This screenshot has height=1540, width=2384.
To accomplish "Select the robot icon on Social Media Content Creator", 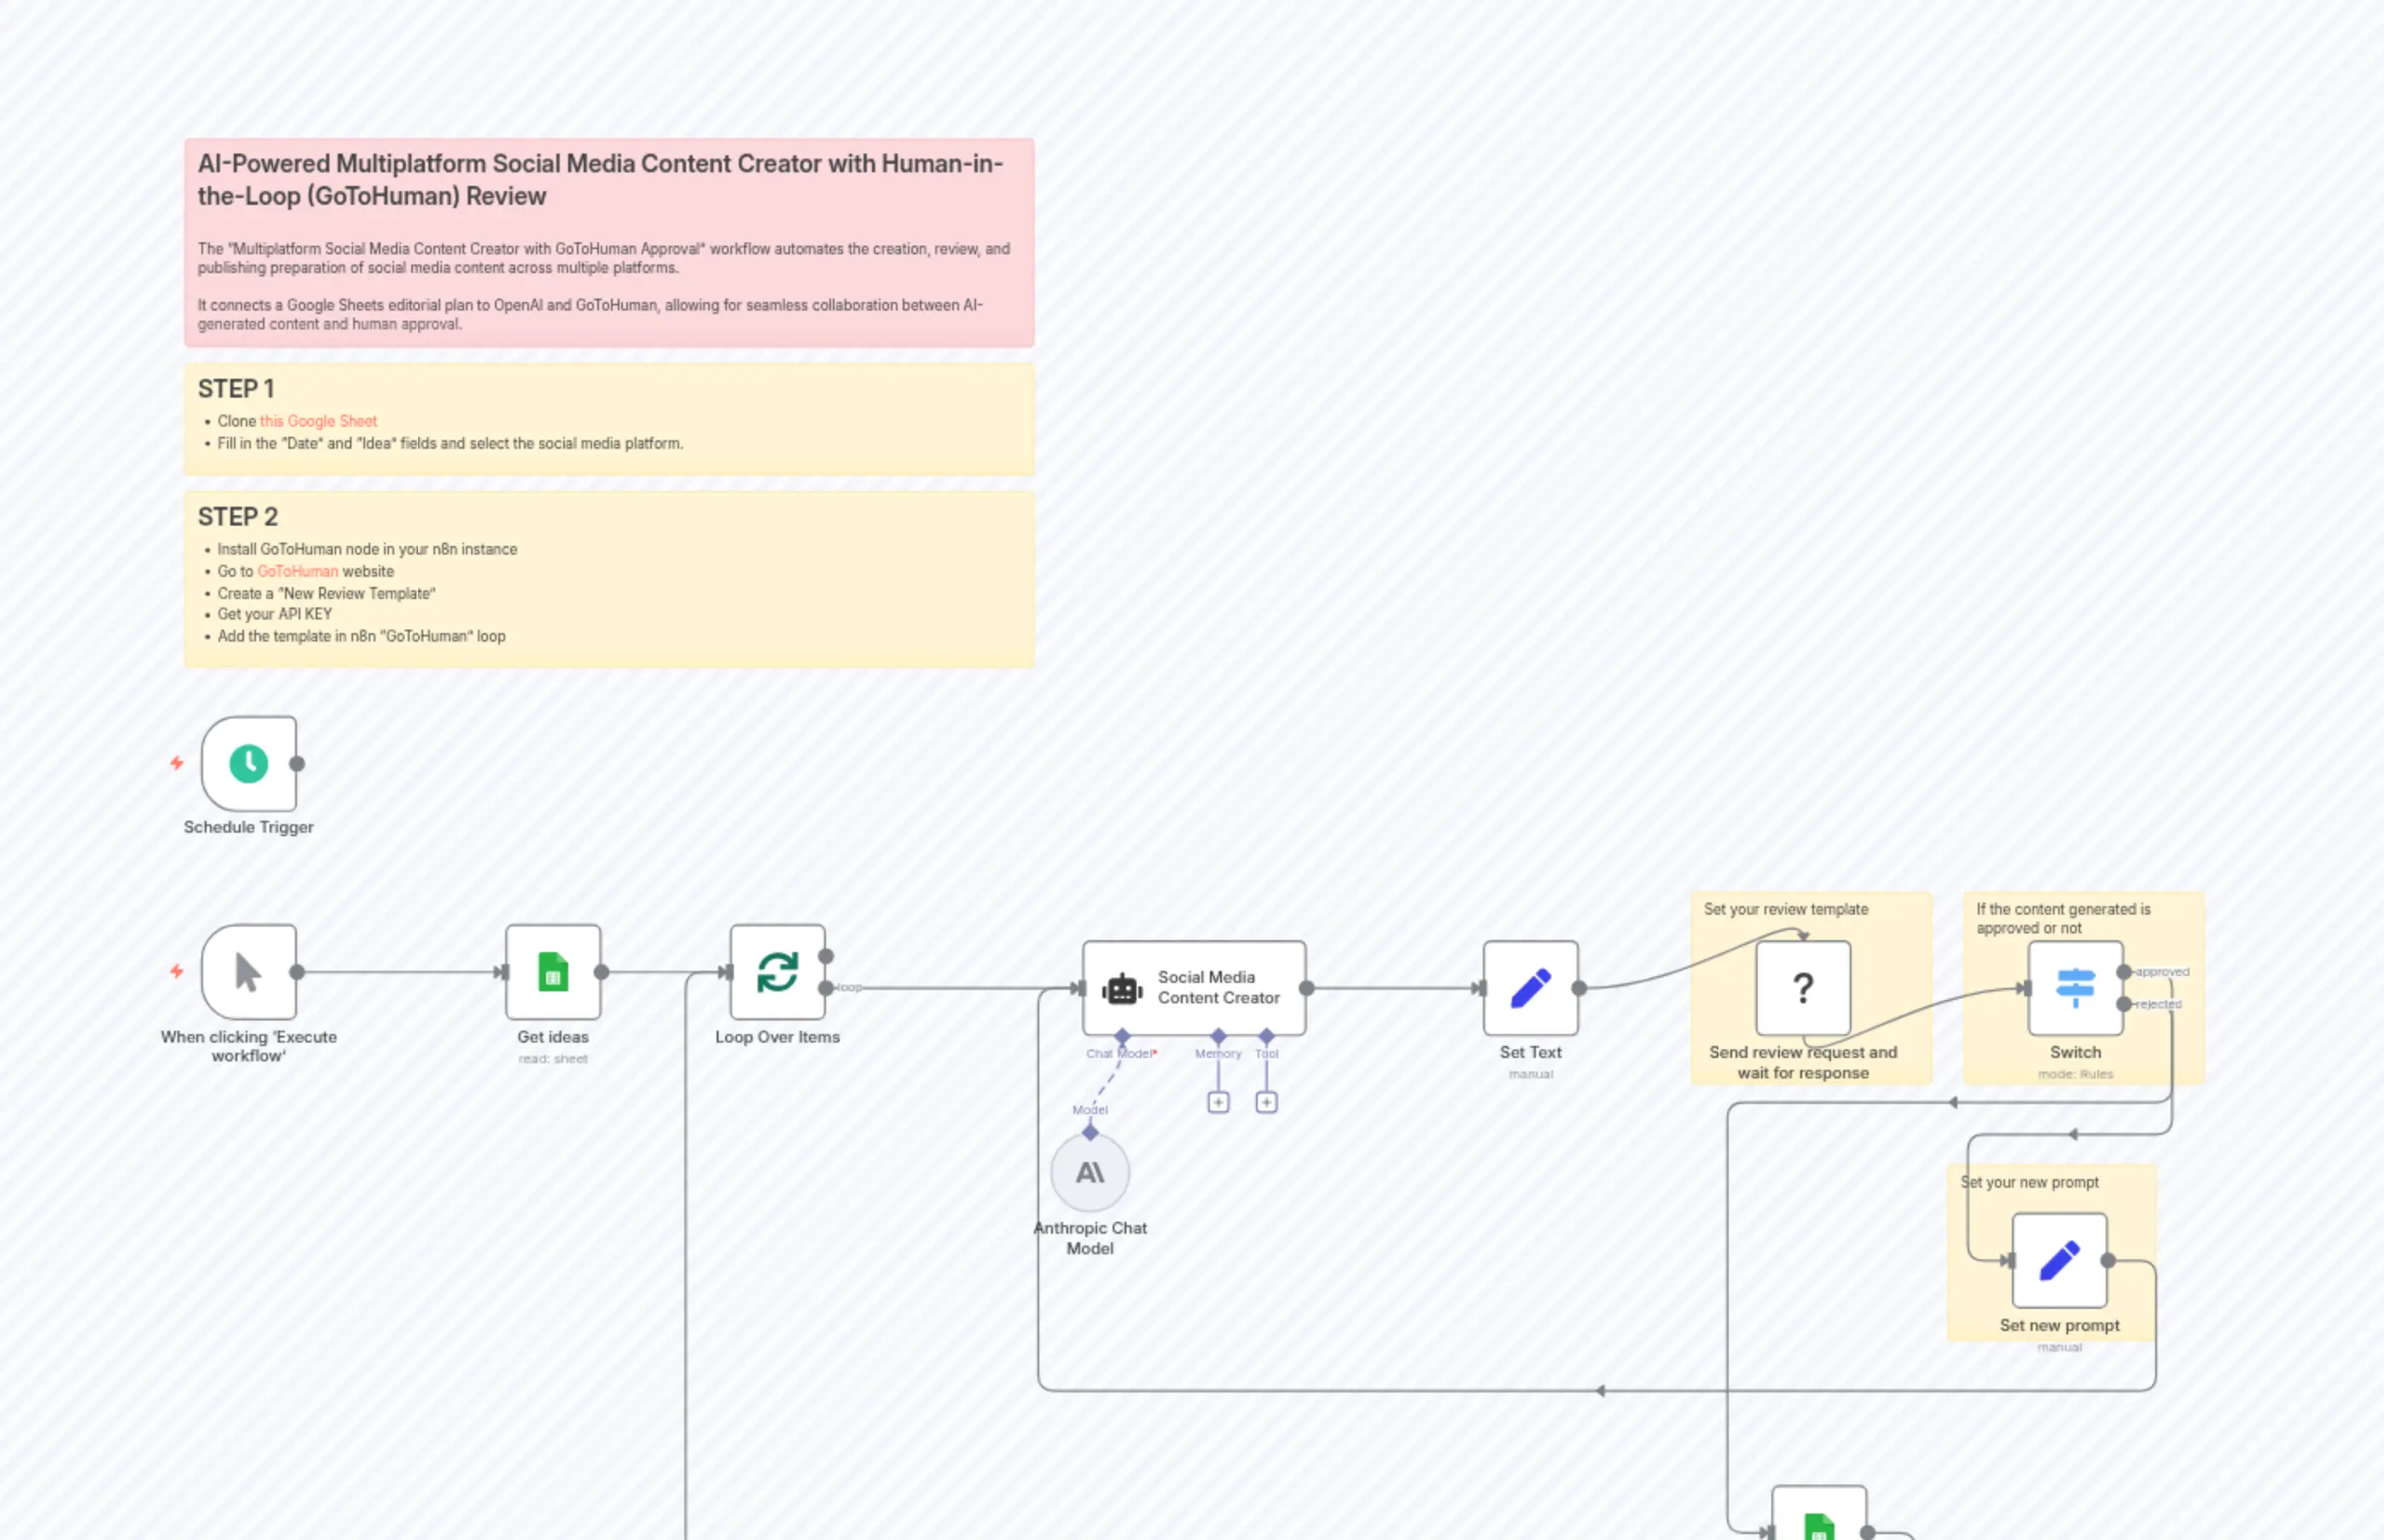I will click(x=1122, y=988).
